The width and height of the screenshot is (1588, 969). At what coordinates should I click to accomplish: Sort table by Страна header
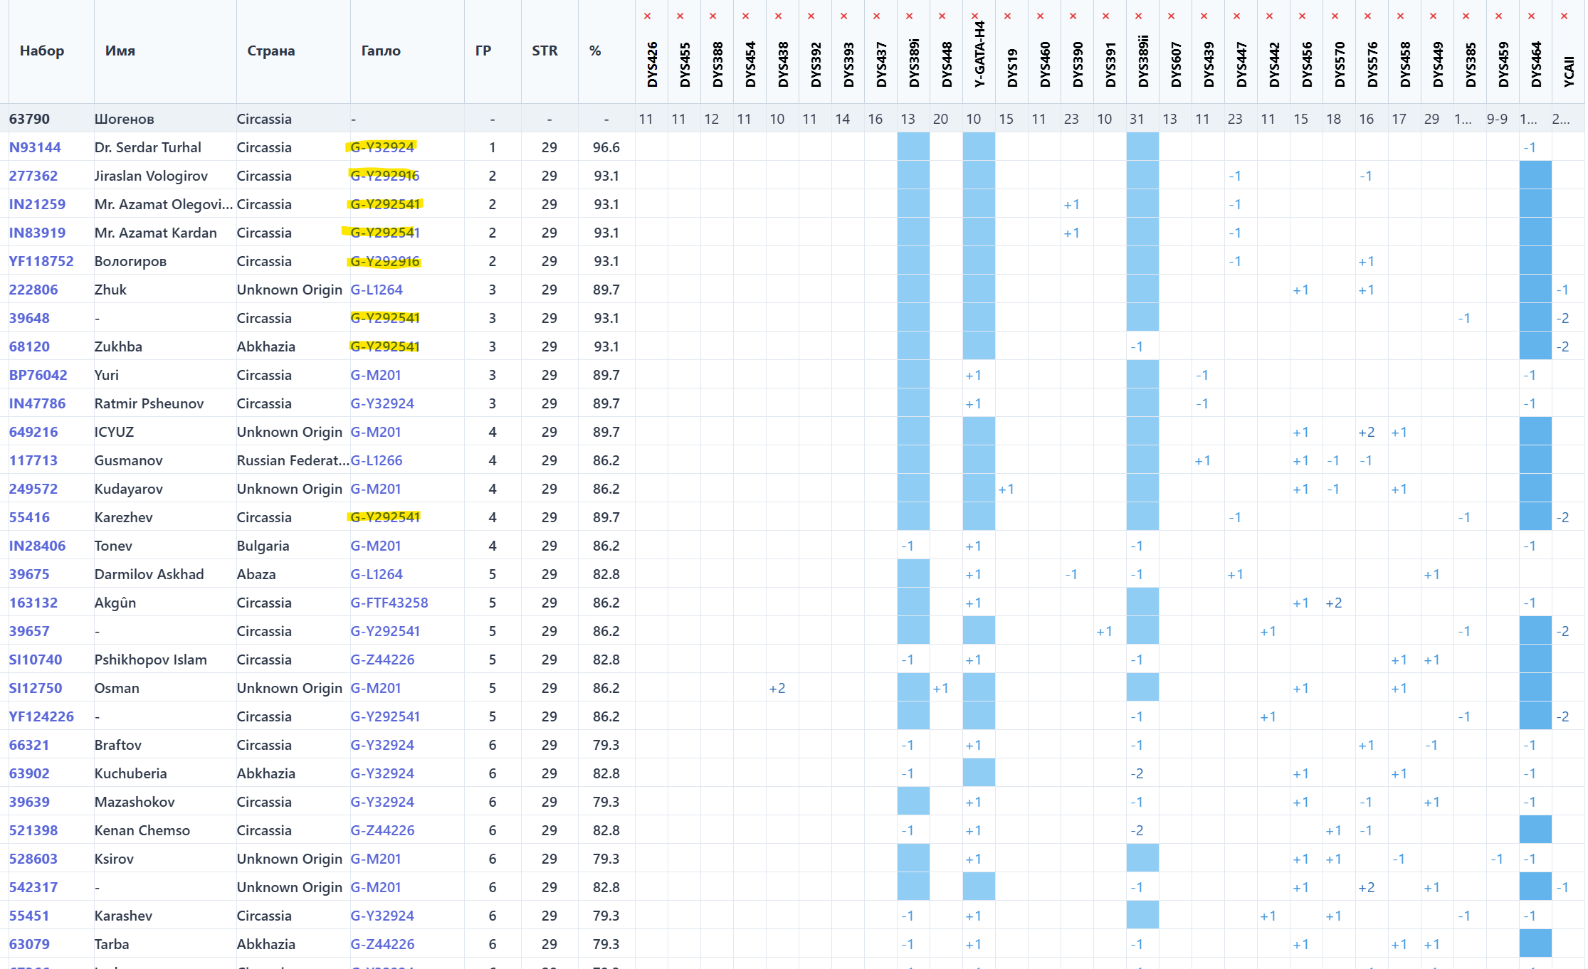(270, 51)
